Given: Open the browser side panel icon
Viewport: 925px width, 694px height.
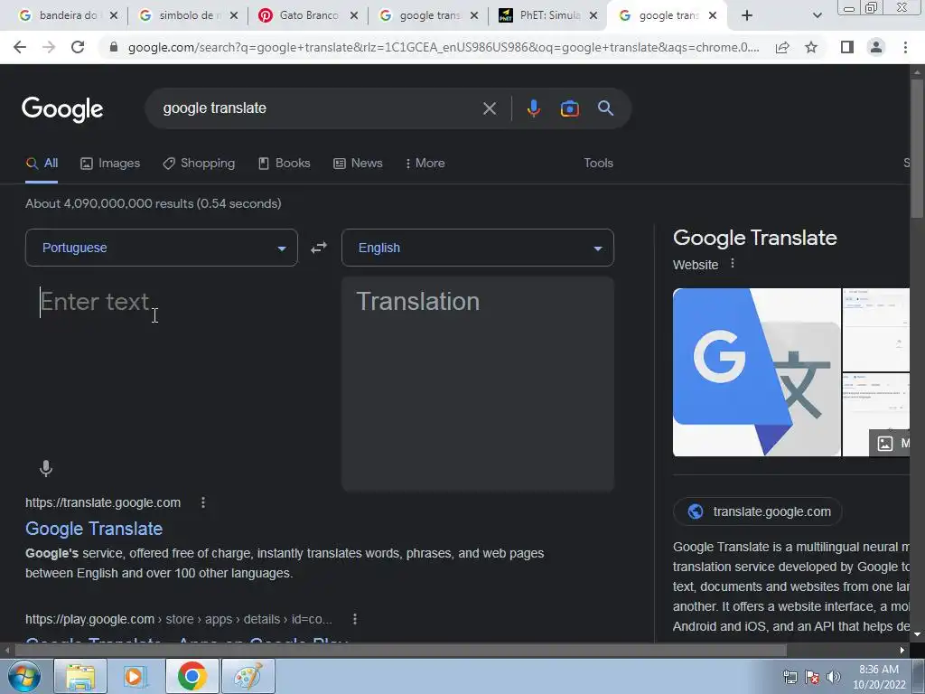Looking at the screenshot, I should [847, 47].
